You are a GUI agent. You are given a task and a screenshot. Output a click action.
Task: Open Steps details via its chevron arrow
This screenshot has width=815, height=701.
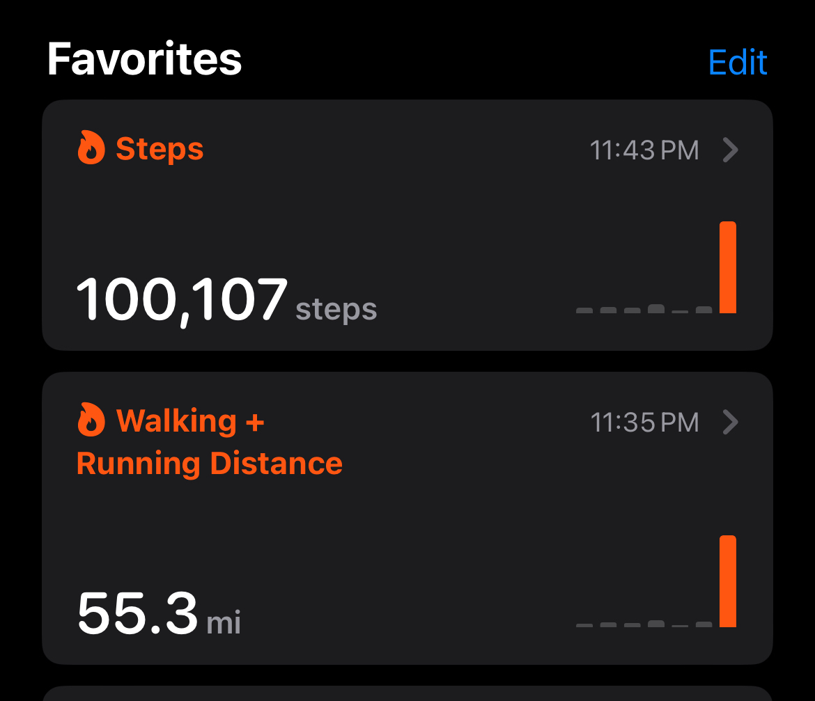pos(730,150)
